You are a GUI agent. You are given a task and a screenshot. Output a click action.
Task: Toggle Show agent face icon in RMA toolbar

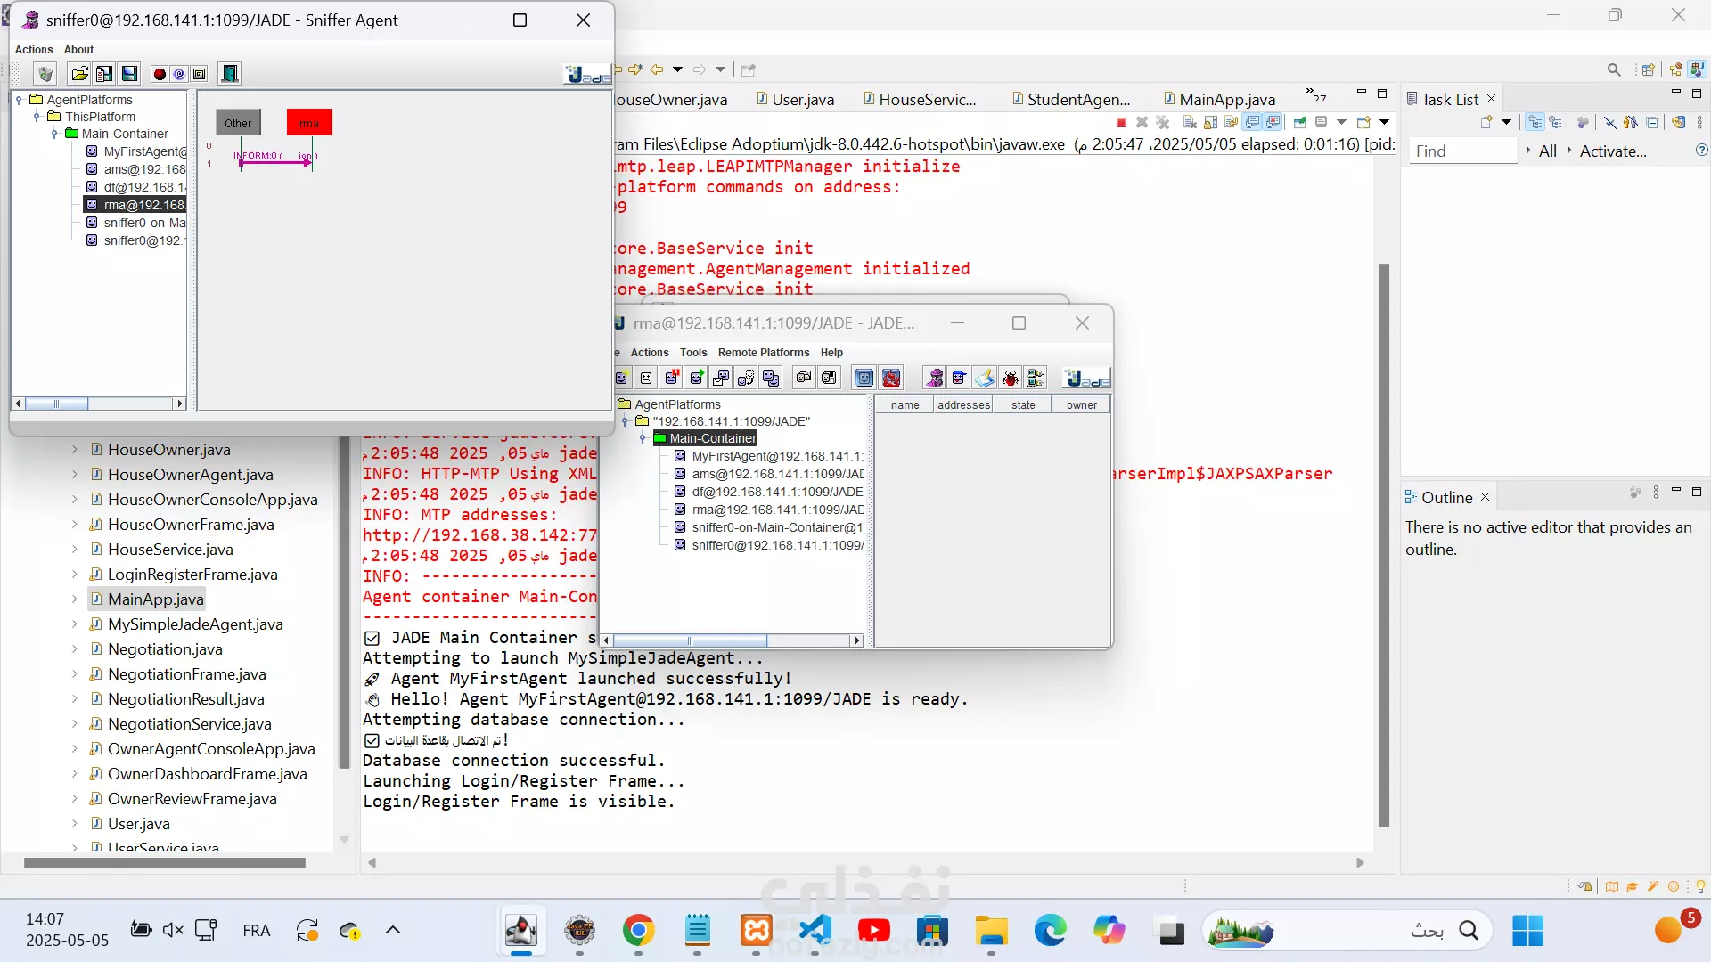click(x=864, y=378)
